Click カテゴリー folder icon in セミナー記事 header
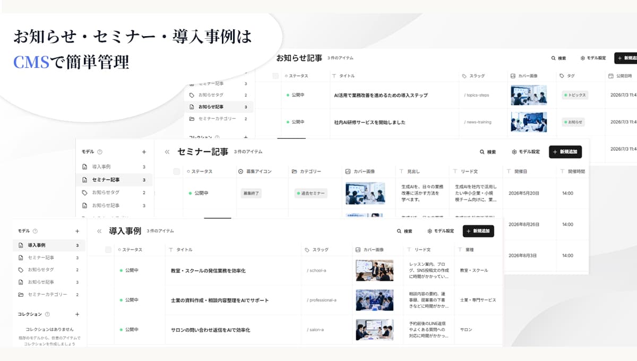The image size is (637, 361). pyautogui.click(x=295, y=171)
